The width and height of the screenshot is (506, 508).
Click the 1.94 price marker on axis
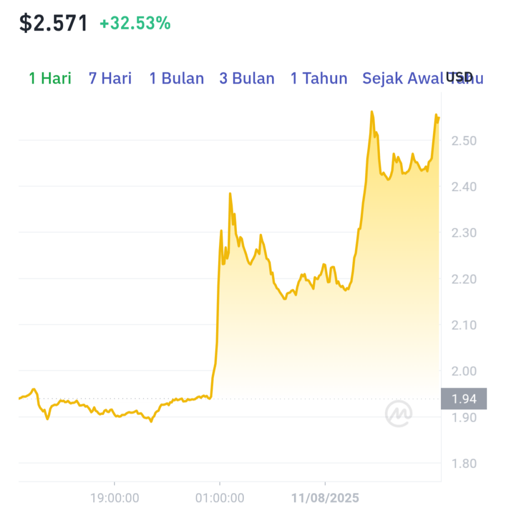(x=464, y=399)
